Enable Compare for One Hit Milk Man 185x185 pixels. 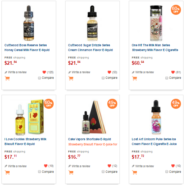click(x=166, y=78)
